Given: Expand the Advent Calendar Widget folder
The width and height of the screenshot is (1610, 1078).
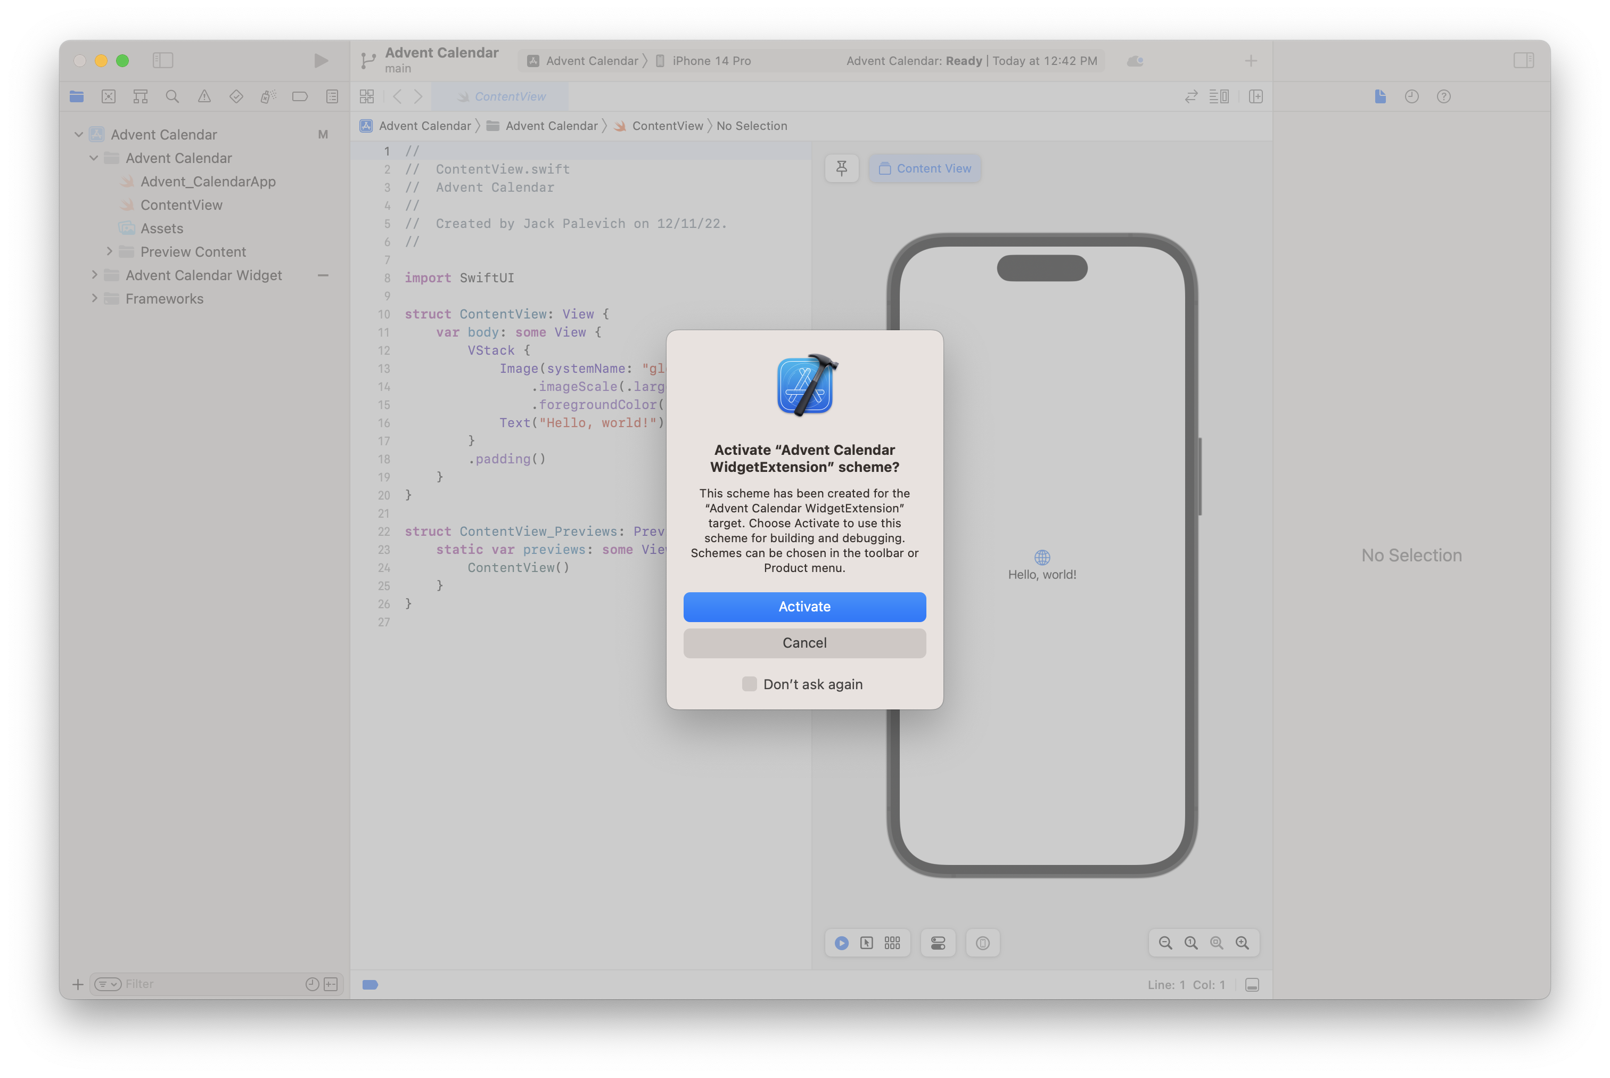Looking at the screenshot, I should pos(94,275).
